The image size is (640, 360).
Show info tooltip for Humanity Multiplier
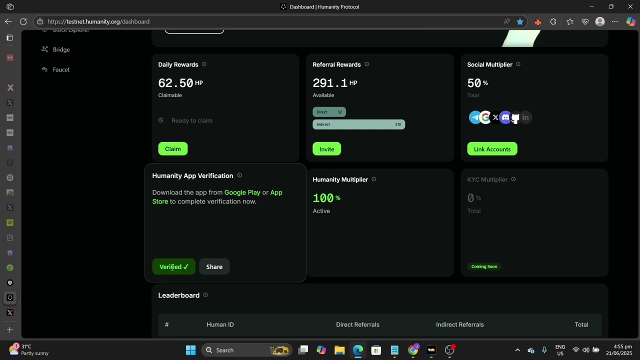[x=374, y=179]
